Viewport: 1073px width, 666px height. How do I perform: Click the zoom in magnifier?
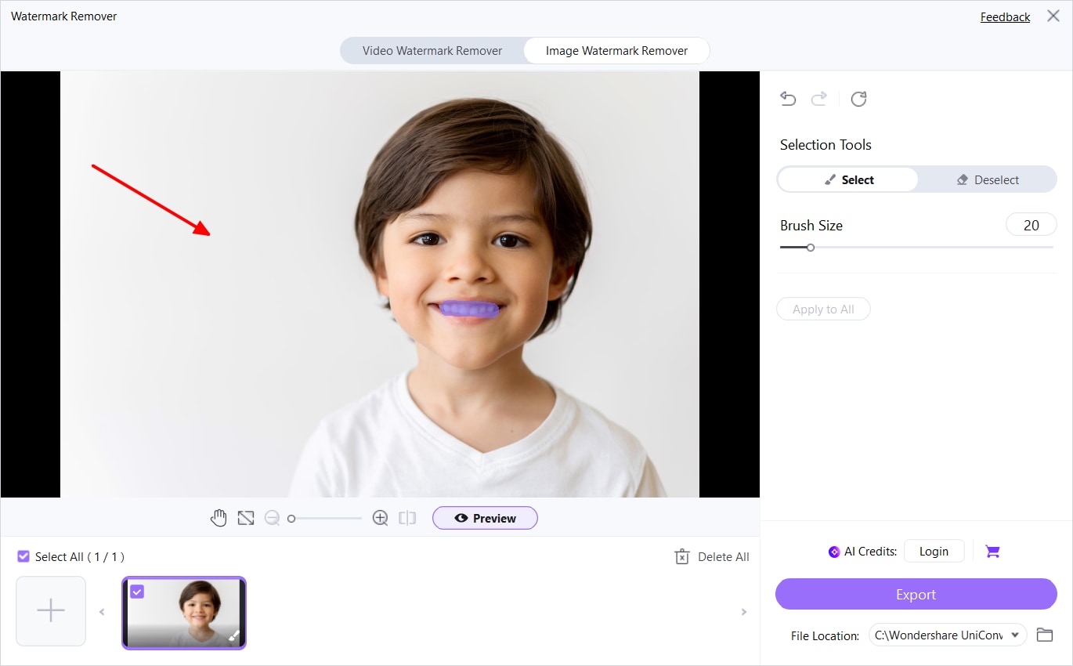click(x=380, y=518)
